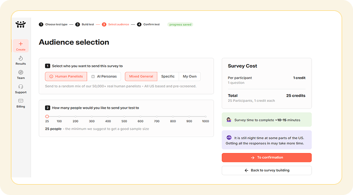This screenshot has height=195, width=353.
Task: Click the survey time to complete notice
Action: (x=267, y=119)
